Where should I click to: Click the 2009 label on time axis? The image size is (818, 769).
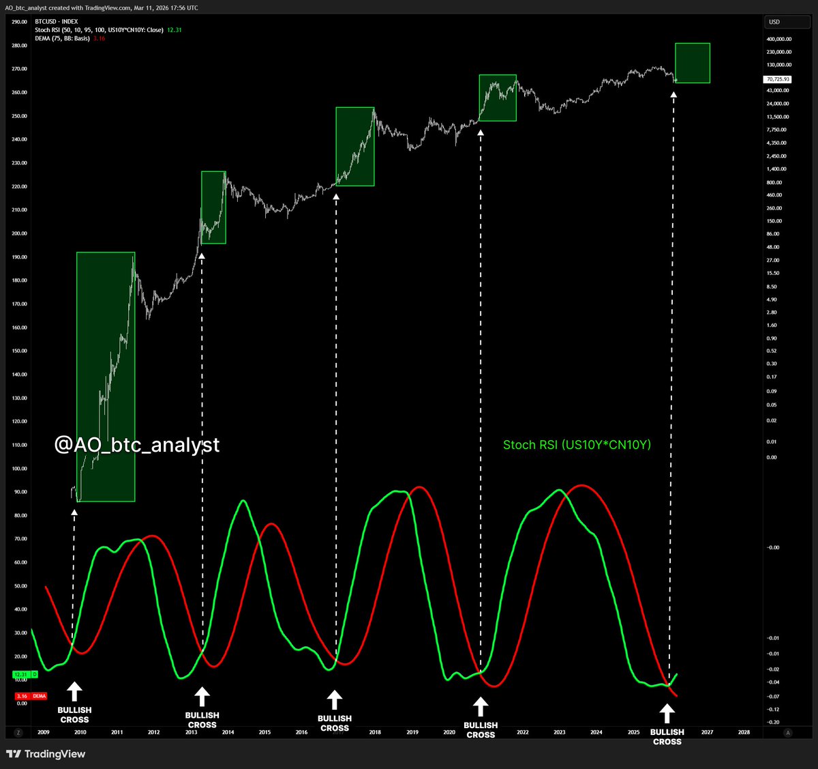(x=43, y=732)
